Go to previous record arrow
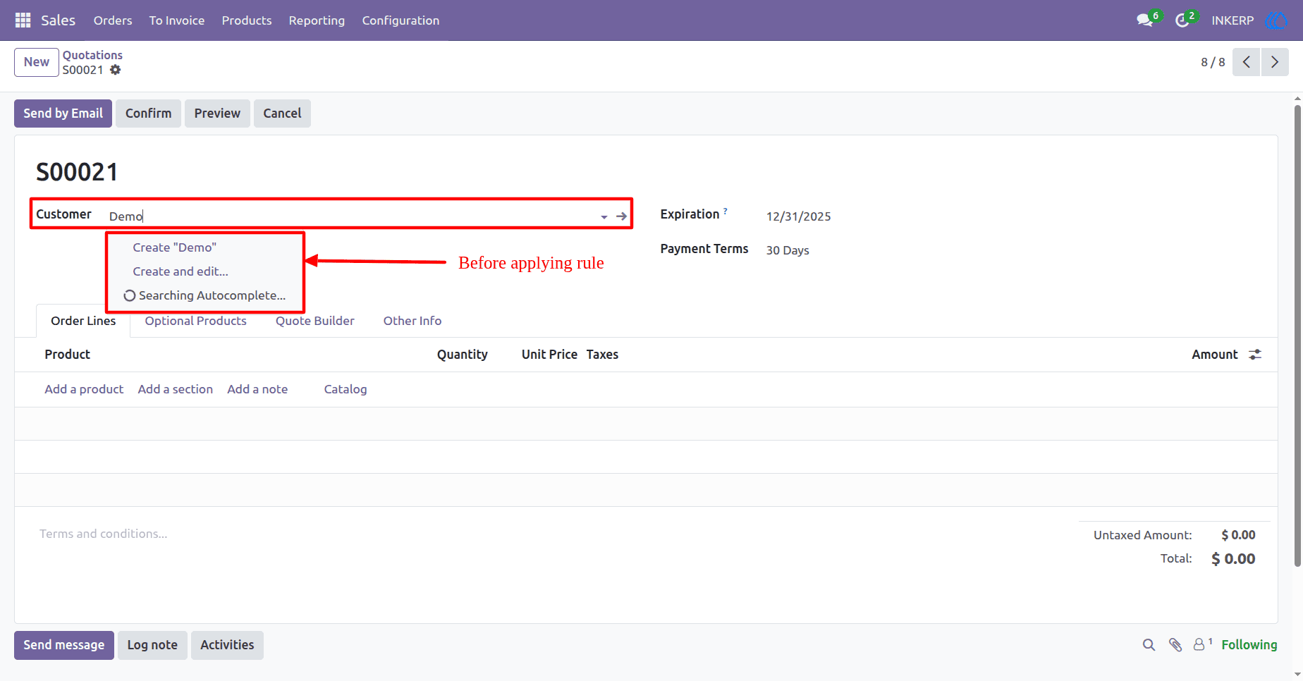 (1246, 62)
